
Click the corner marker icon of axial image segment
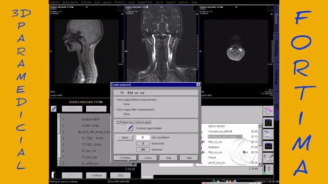coord(270,8)
